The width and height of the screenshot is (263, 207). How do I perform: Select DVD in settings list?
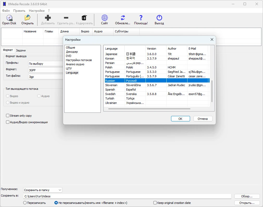[x=68, y=56]
